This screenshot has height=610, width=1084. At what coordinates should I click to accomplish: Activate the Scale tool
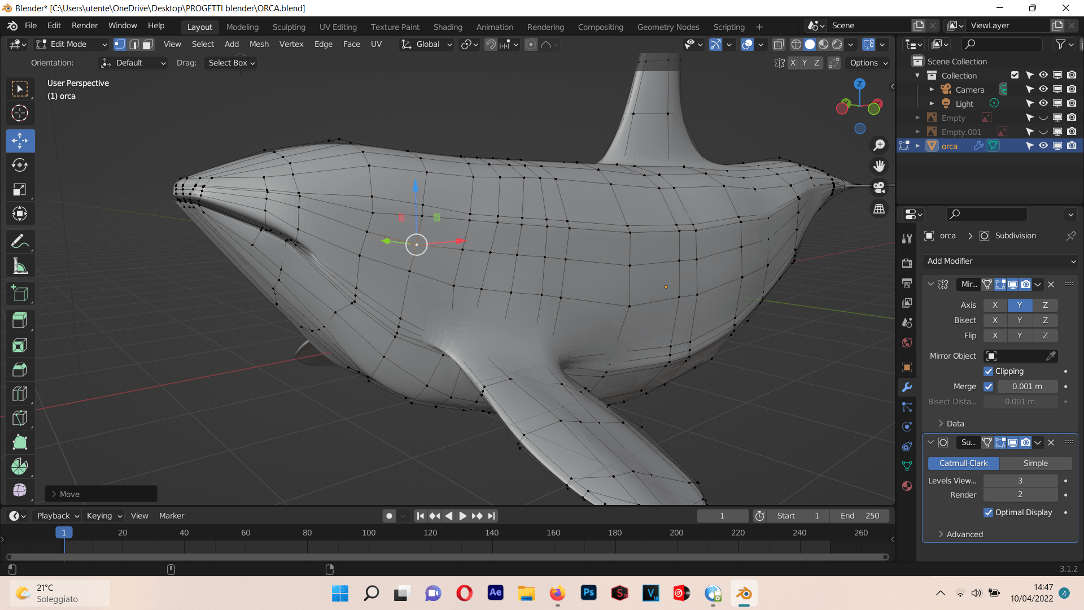click(x=20, y=189)
